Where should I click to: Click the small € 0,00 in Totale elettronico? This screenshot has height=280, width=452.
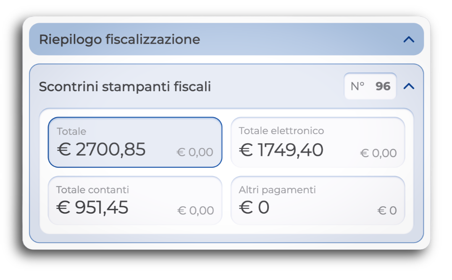point(378,153)
